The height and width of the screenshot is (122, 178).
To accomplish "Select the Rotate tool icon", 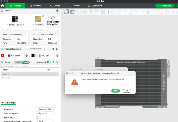I will [119, 12].
